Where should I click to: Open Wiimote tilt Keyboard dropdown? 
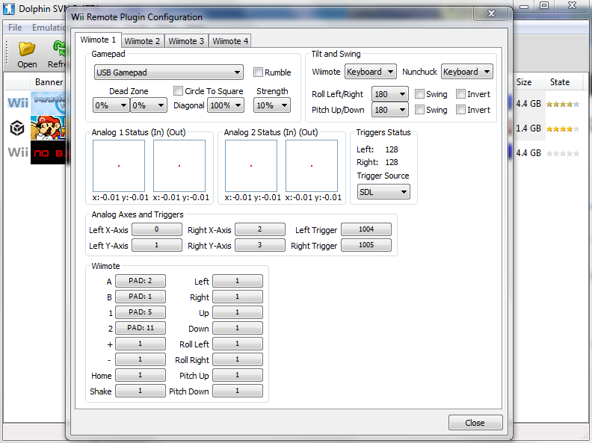point(371,71)
